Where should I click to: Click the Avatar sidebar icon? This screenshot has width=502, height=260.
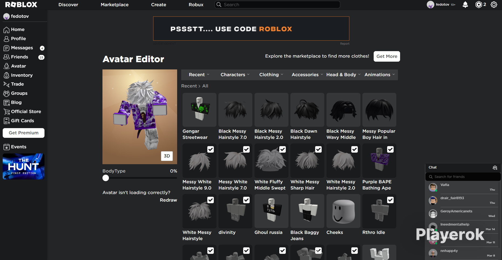(6, 66)
